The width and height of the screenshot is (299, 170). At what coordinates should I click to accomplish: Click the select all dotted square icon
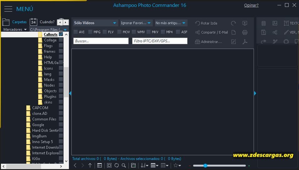pyautogui.click(x=109, y=165)
